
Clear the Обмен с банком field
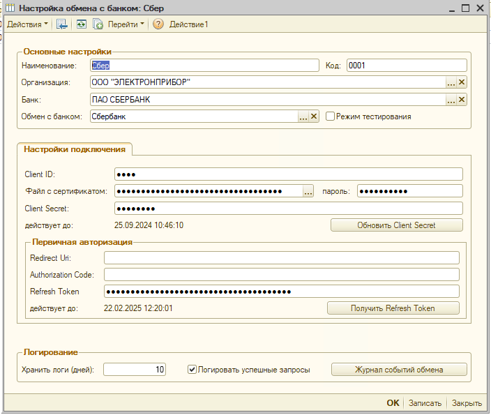point(314,116)
